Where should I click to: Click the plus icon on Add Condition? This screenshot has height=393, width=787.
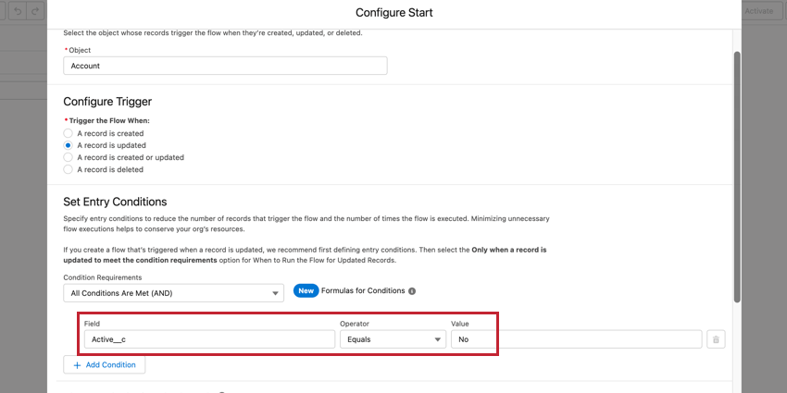(77, 365)
